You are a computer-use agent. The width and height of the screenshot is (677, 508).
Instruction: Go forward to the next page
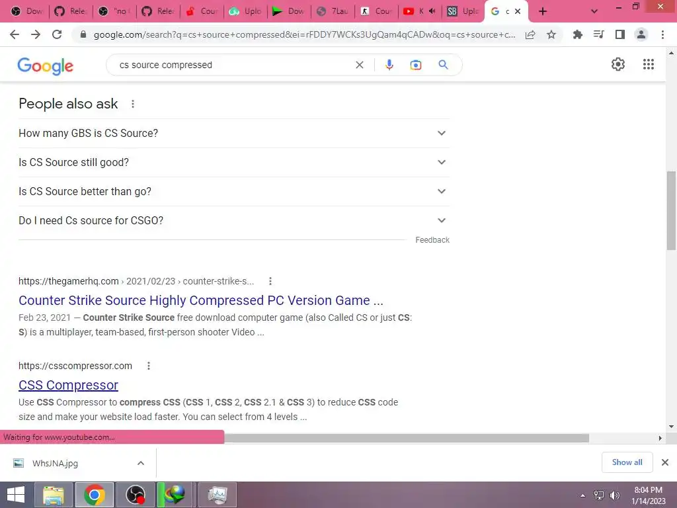click(36, 34)
